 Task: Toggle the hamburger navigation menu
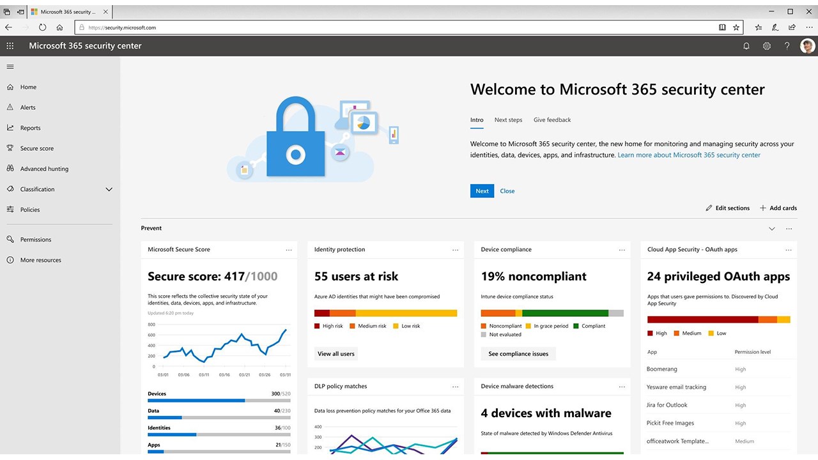(x=10, y=66)
